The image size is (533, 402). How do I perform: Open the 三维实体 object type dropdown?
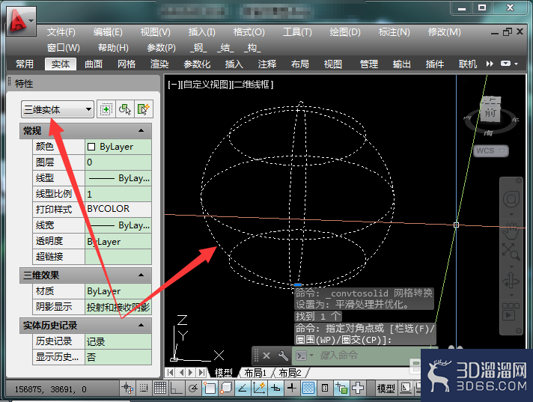(x=58, y=109)
